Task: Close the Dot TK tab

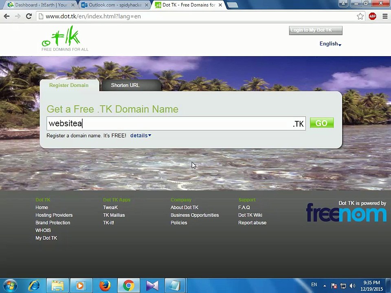Action: [x=220, y=5]
